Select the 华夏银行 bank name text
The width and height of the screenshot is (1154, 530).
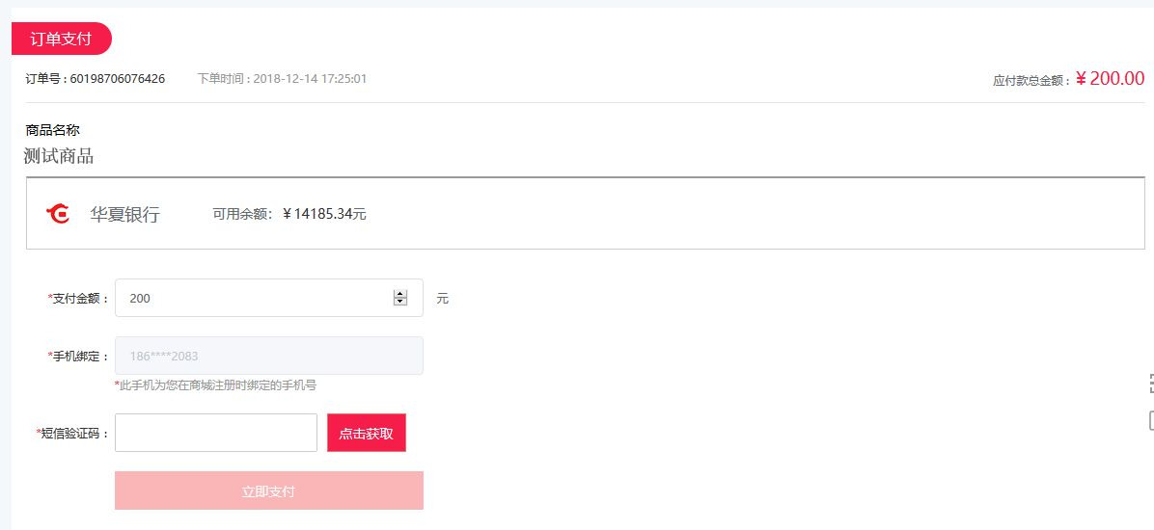pyautogui.click(x=124, y=215)
